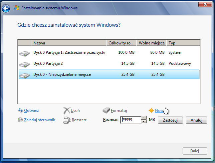This screenshot has width=215, height=163.
Task: Click the Nowe star icon
Action: pyautogui.click(x=151, y=111)
